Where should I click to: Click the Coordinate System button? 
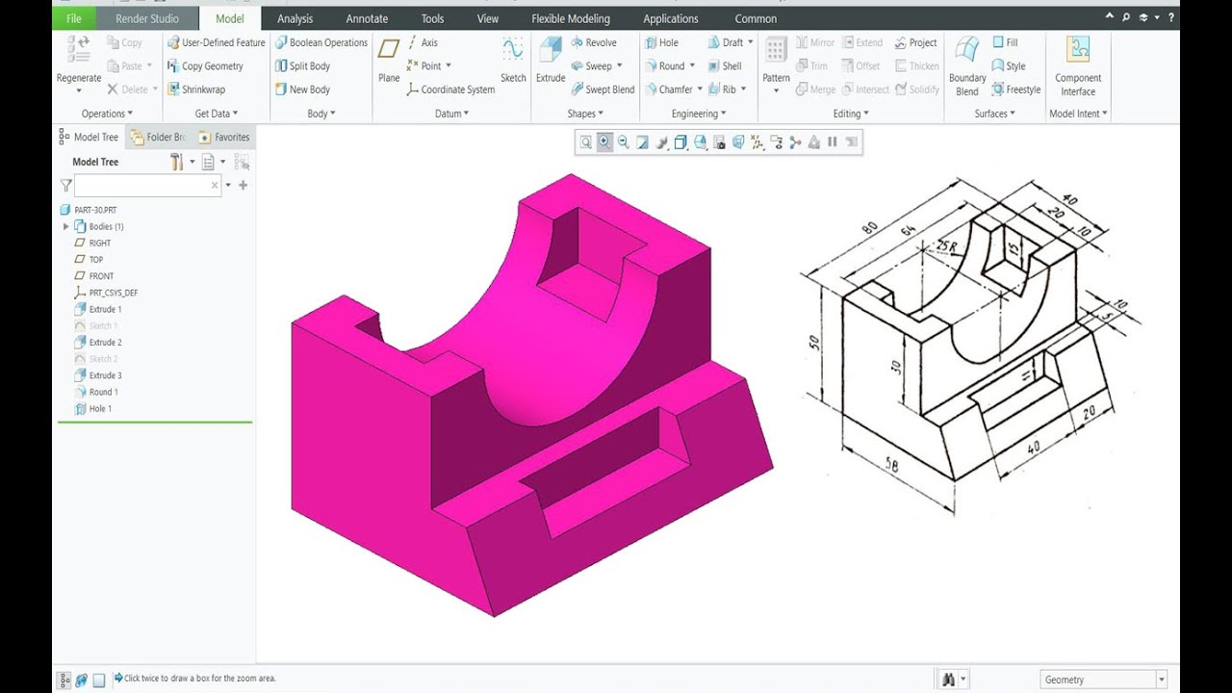pyautogui.click(x=450, y=90)
